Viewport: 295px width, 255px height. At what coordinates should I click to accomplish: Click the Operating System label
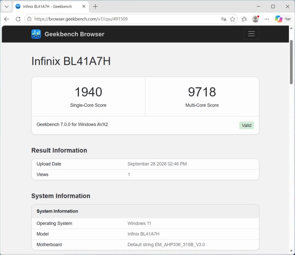pyautogui.click(x=54, y=223)
